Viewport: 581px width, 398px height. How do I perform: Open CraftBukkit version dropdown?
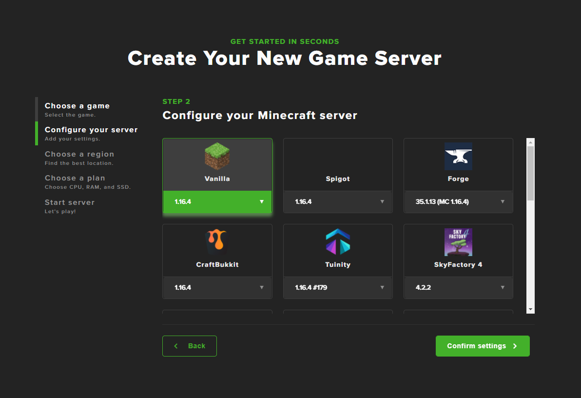(x=217, y=287)
